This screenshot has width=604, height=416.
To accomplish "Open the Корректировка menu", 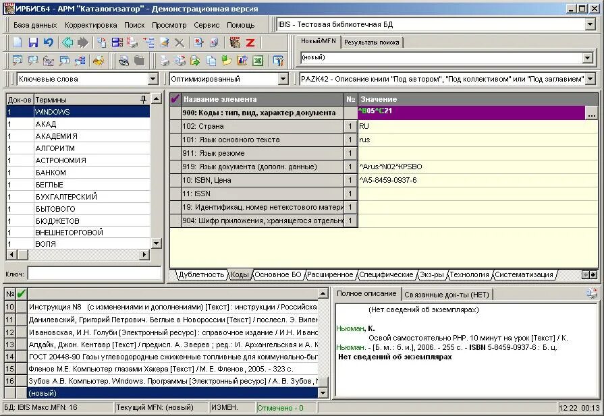I will click(x=91, y=25).
